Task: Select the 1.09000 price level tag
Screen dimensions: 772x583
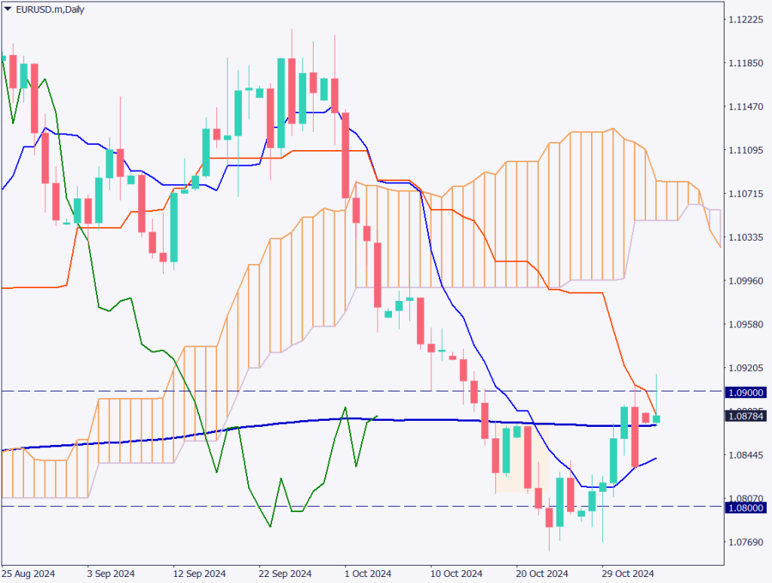Action: (745, 392)
